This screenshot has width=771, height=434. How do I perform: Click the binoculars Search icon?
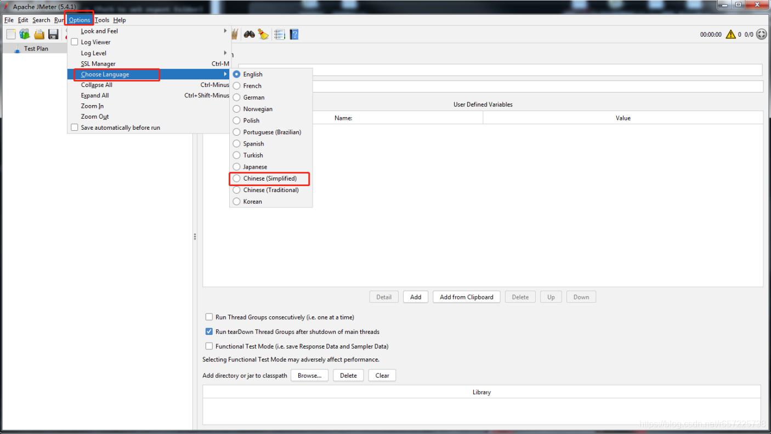click(250, 34)
